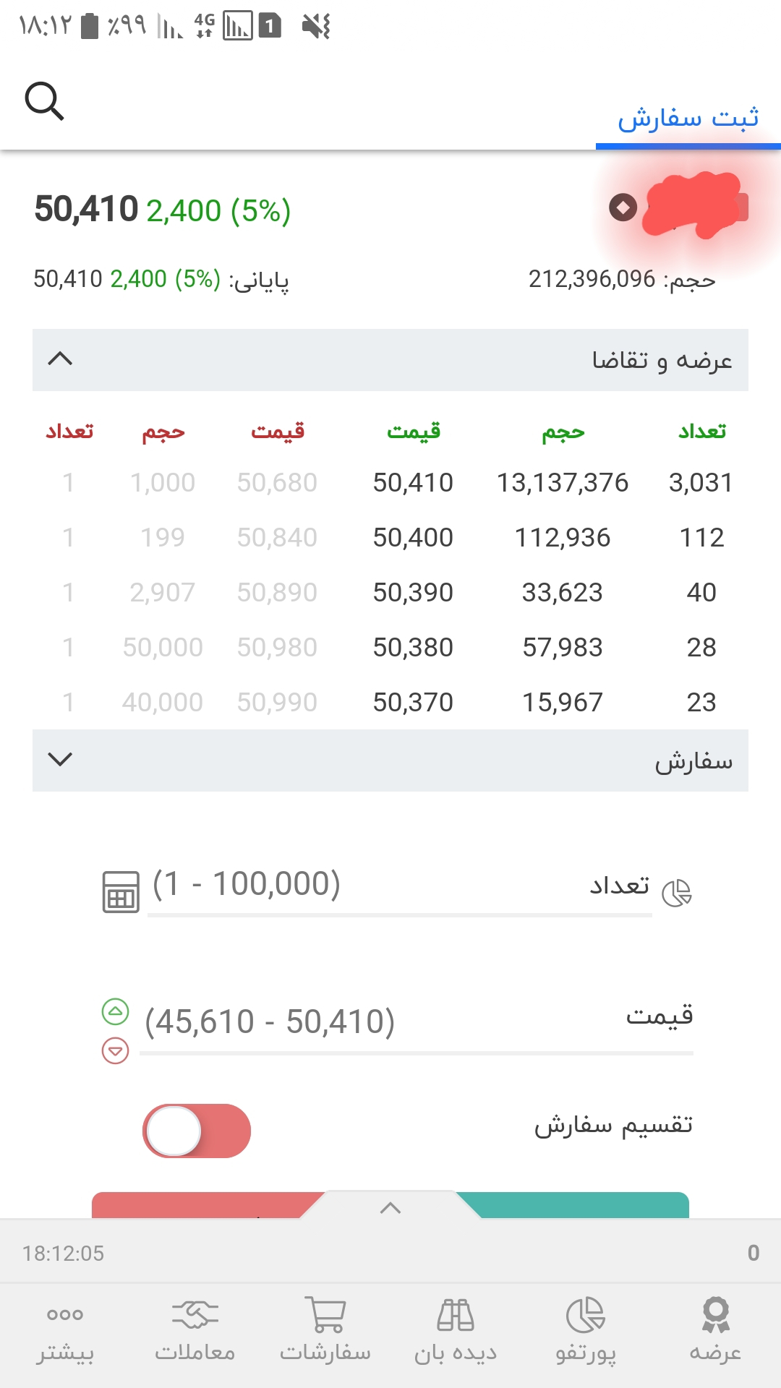This screenshot has width=781, height=1388.
Task: Tap the diamond symbol icon beside stock name
Action: point(623,207)
